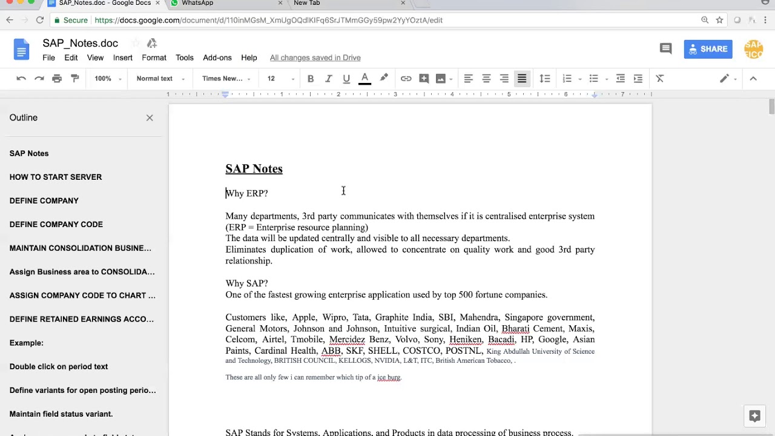775x436 pixels.
Task: Open the Tools menu
Action: [x=185, y=58]
